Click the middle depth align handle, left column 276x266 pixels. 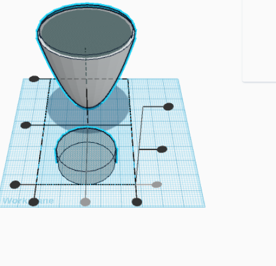26,125
